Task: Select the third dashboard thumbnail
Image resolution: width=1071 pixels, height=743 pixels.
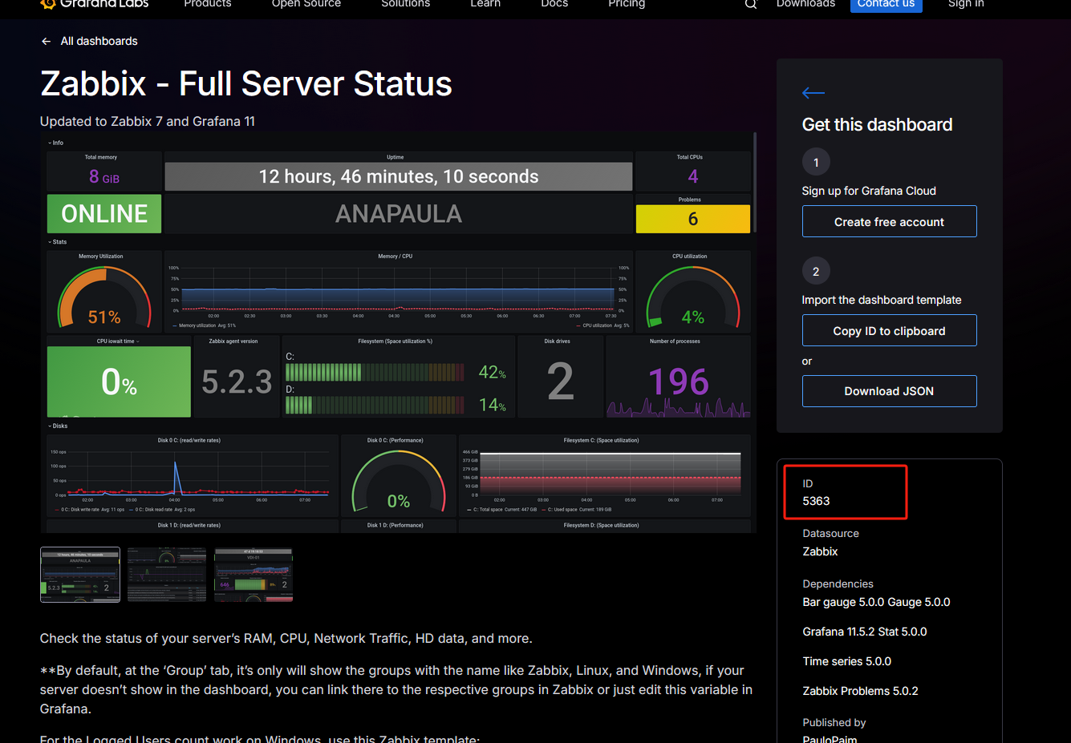Action: tap(254, 575)
